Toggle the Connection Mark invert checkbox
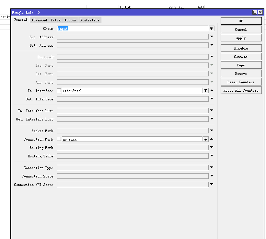 [x=59, y=139]
